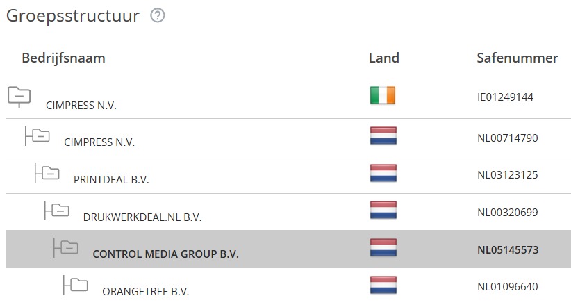This screenshot has width=571, height=305.
Task: Click the Netherlands flag in ORANGETREE B.V. row
Action: [x=383, y=285]
